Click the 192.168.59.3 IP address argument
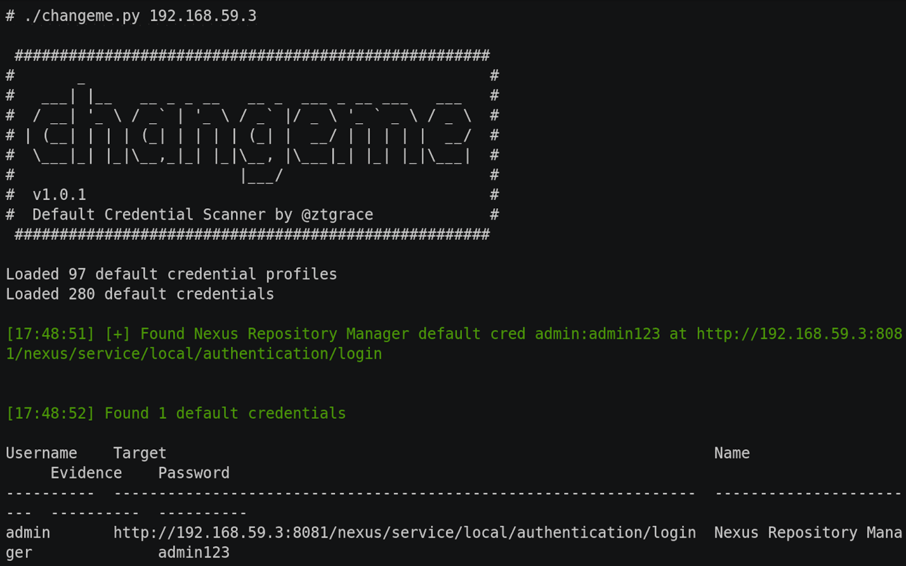The image size is (906, 566). click(203, 16)
